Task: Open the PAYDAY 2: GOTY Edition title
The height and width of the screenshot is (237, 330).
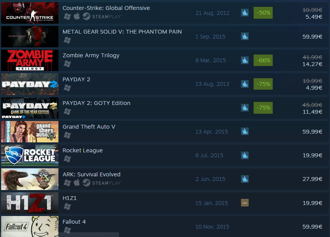Action: [x=96, y=103]
